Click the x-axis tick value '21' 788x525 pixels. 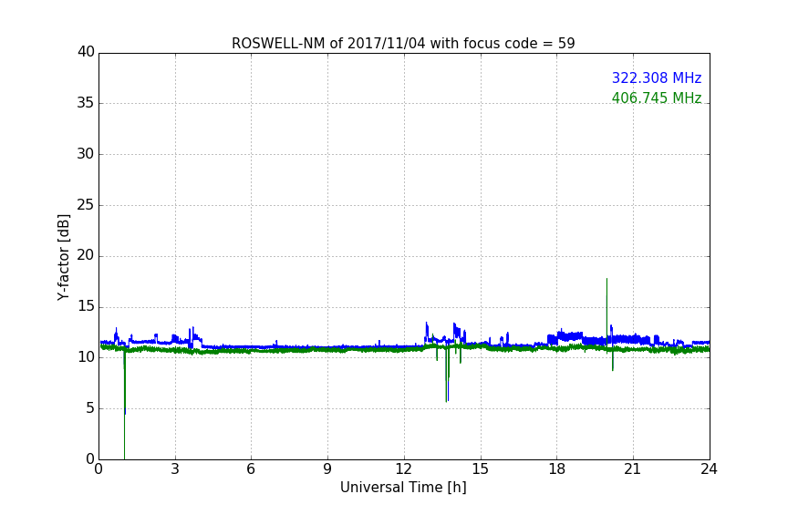(633, 469)
